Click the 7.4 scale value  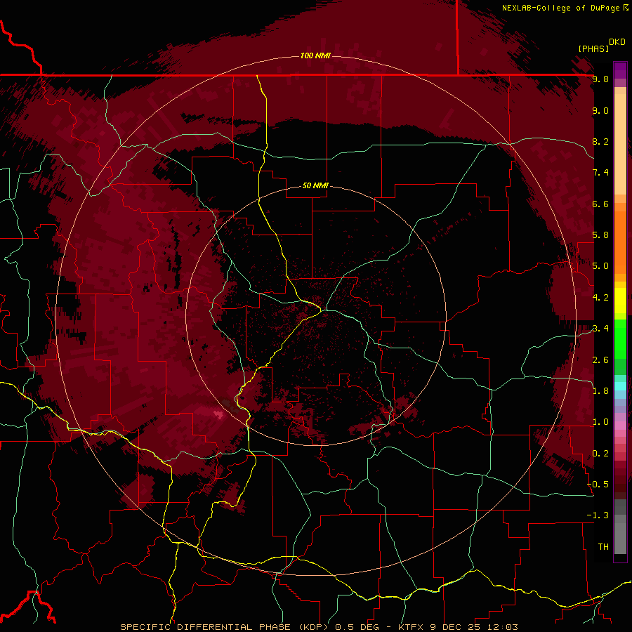click(600, 173)
